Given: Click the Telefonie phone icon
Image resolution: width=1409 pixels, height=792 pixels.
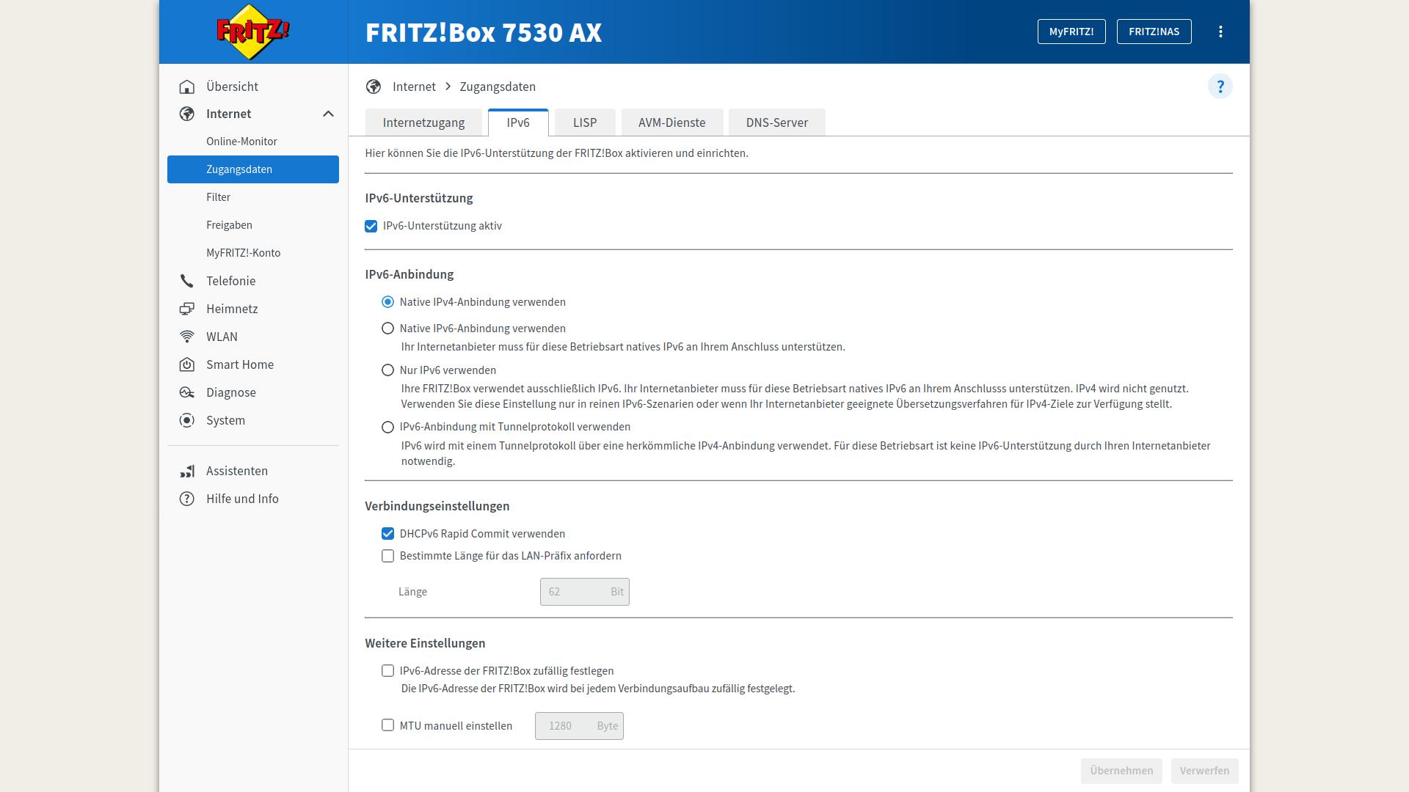Looking at the screenshot, I should coord(187,281).
